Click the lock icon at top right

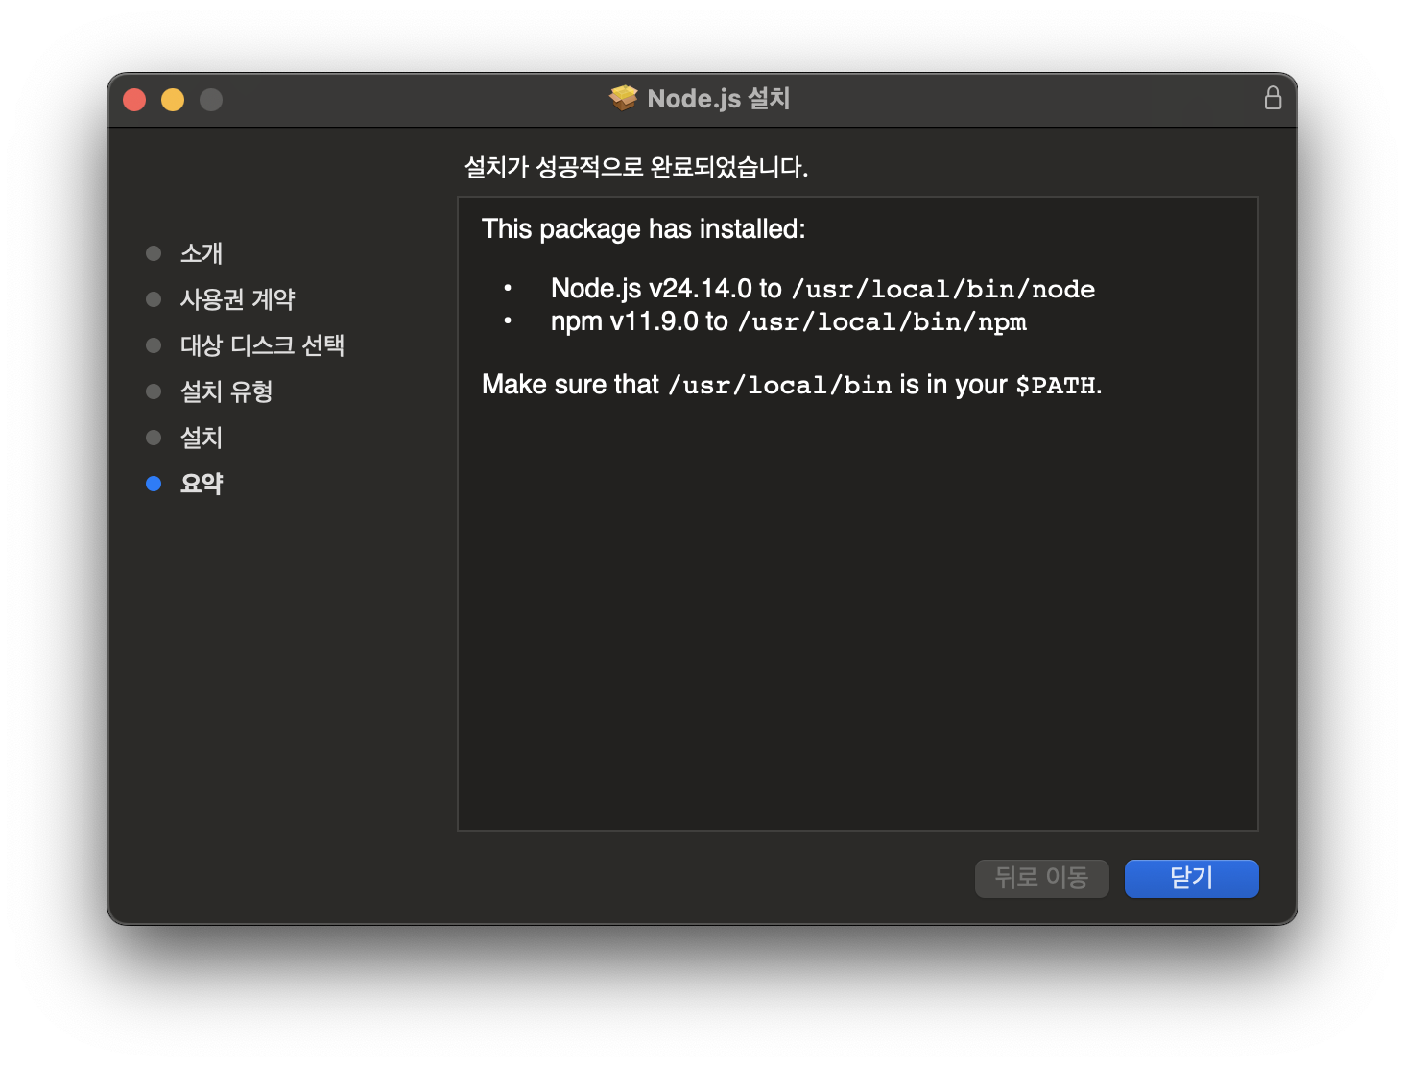(1274, 97)
